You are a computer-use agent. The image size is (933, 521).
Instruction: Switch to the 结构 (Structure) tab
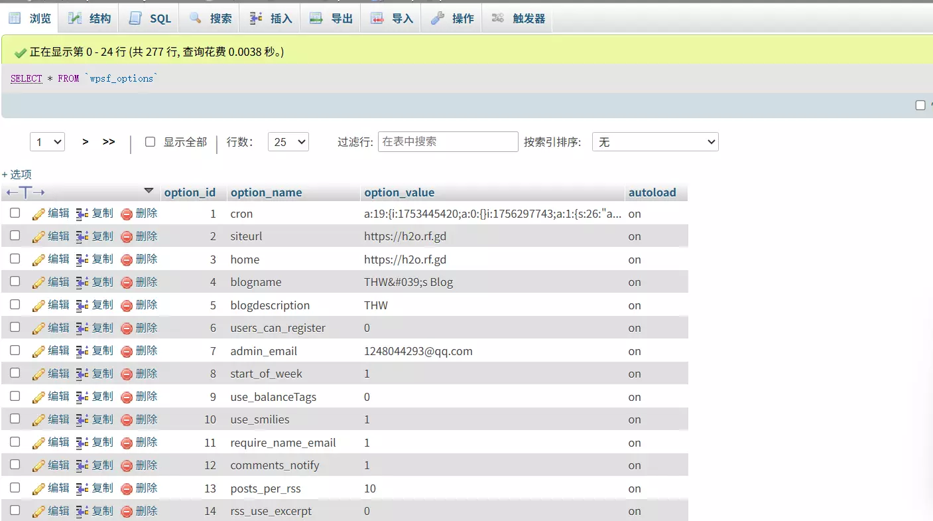point(88,18)
